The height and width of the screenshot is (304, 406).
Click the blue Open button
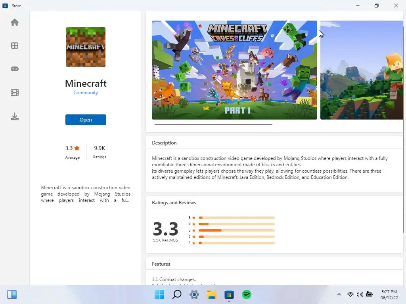[x=86, y=120]
